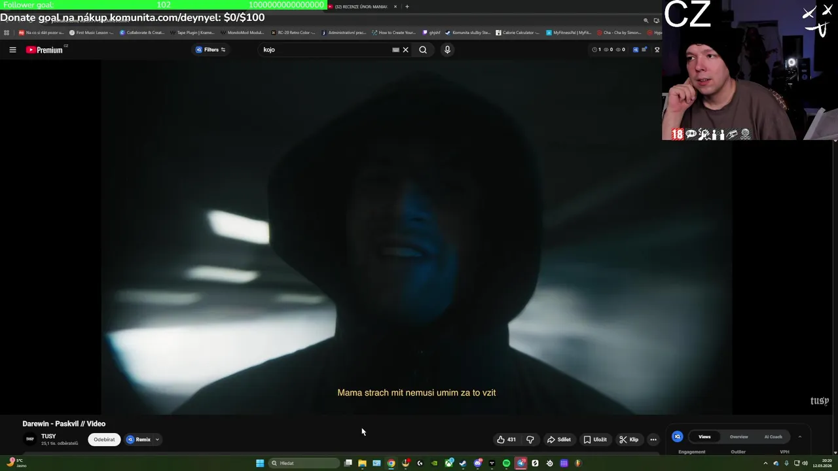Focus the search field containing 'kojo'
The height and width of the screenshot is (471, 838).
coord(325,50)
